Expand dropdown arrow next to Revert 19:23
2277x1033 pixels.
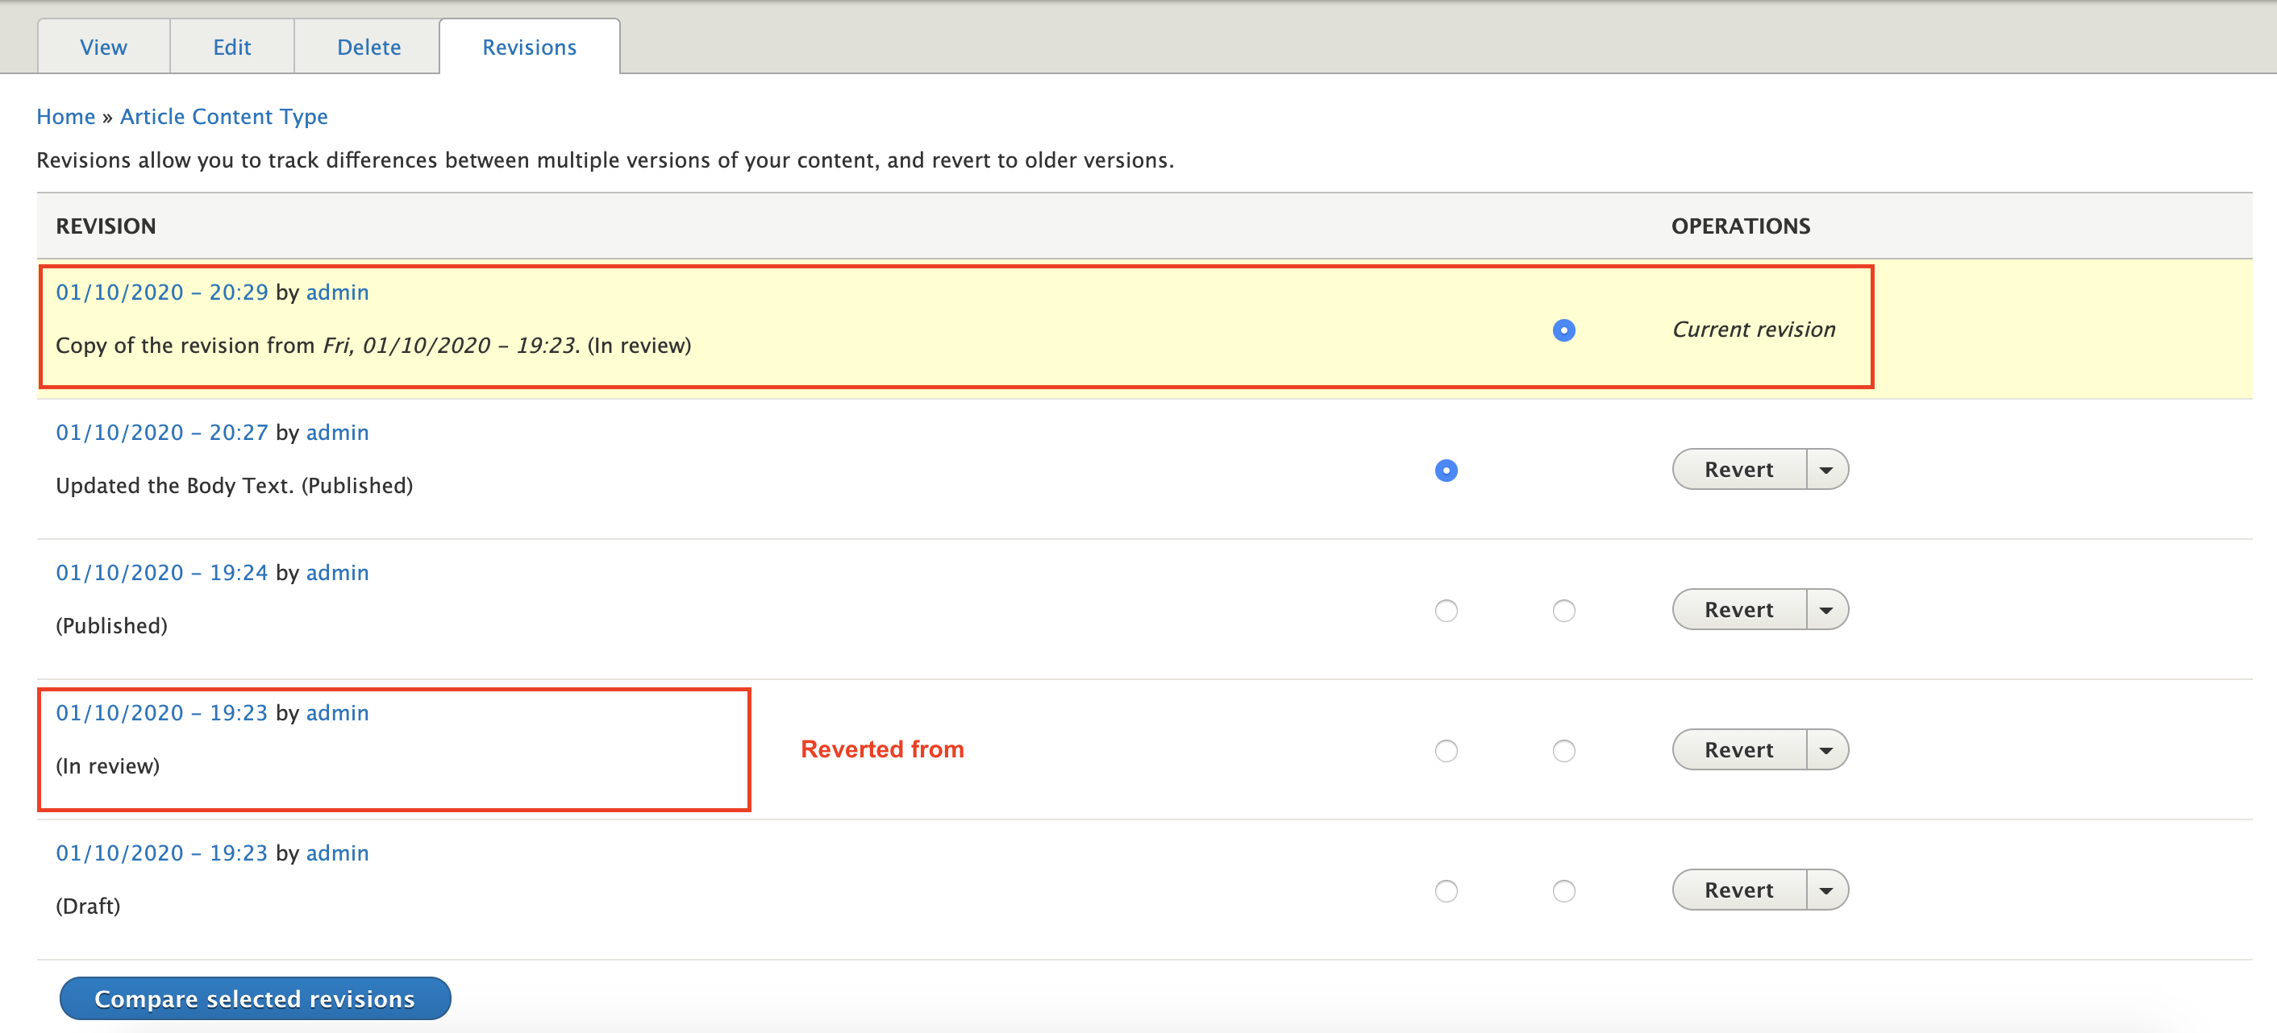1825,749
